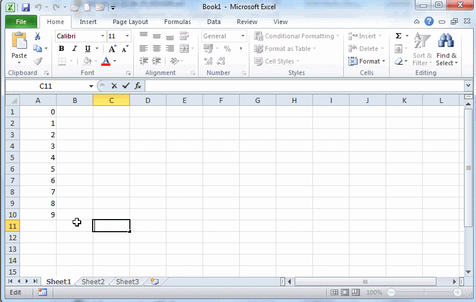This screenshot has height=302, width=476.
Task: Open the Format cells dropdown
Action: [x=367, y=61]
